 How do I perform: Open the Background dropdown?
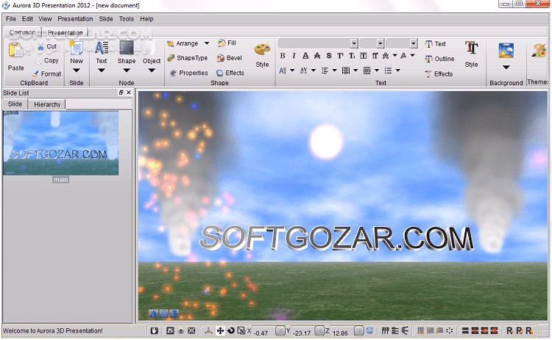click(506, 67)
